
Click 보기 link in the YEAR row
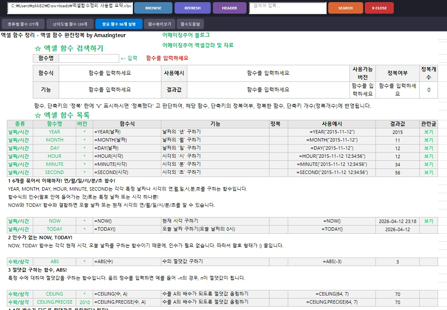pos(428,132)
